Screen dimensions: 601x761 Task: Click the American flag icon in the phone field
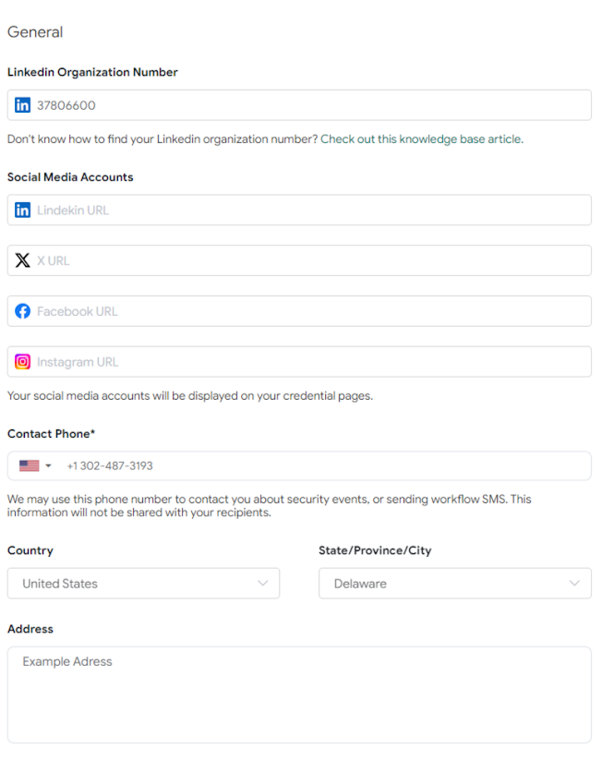tap(29, 465)
